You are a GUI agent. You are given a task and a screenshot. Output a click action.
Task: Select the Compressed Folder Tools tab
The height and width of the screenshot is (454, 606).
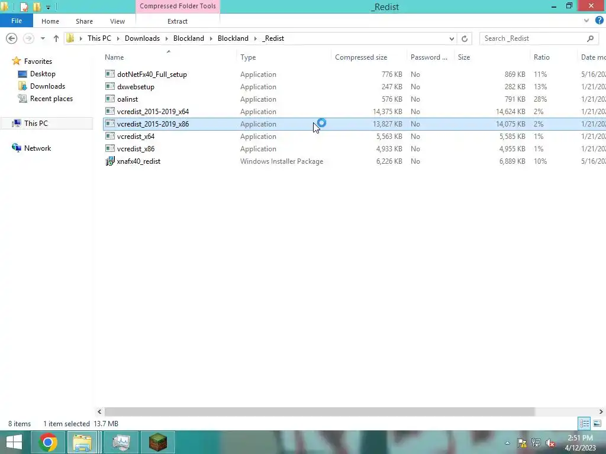click(178, 6)
